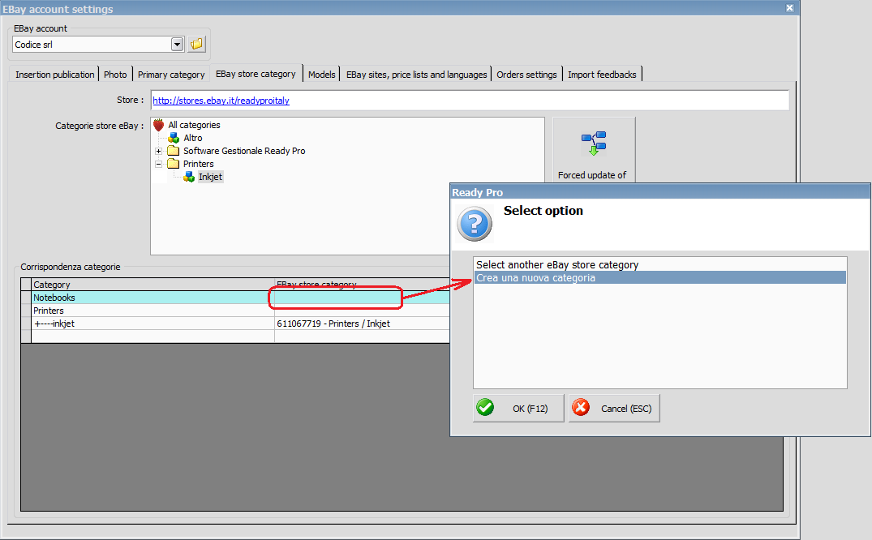
Task: Click the strawberry All categories icon
Action: pyautogui.click(x=158, y=125)
